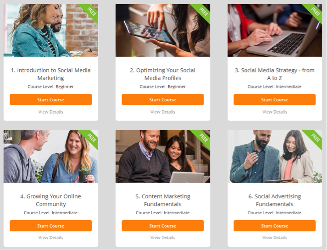The width and height of the screenshot is (327, 250).
Task: View details for Introduction to Social Media Marketing
Action: (50, 112)
